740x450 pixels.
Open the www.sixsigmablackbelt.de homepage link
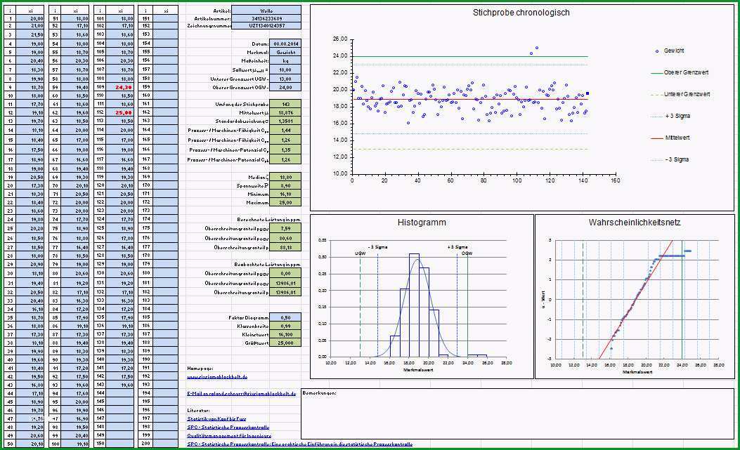click(x=217, y=377)
